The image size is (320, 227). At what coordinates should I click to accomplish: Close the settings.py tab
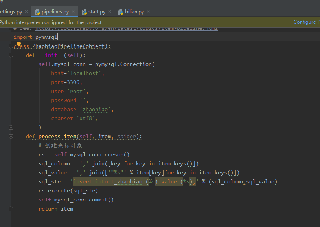[26, 12]
